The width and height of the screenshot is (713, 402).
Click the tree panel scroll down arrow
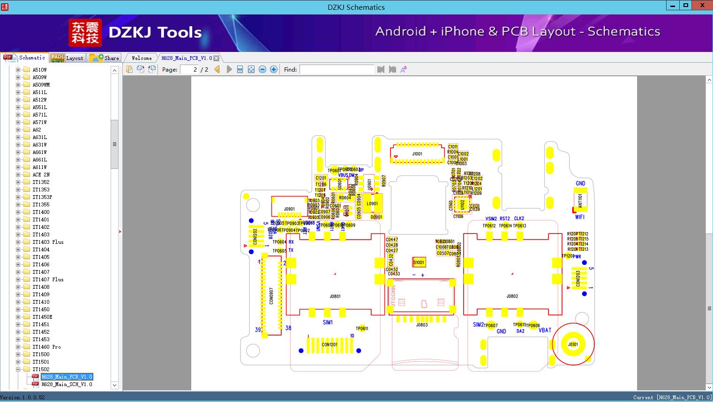click(114, 385)
